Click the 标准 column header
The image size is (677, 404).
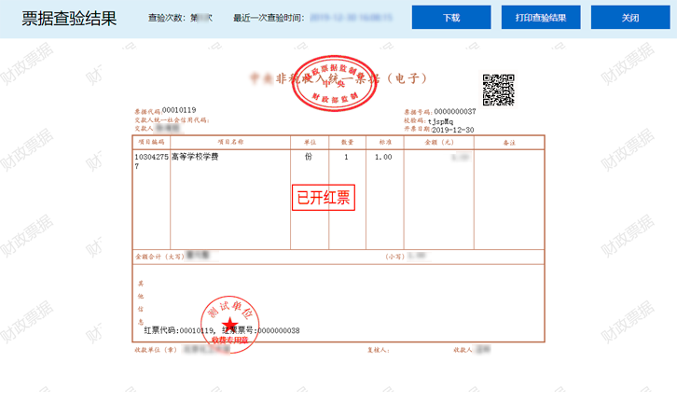pos(385,142)
